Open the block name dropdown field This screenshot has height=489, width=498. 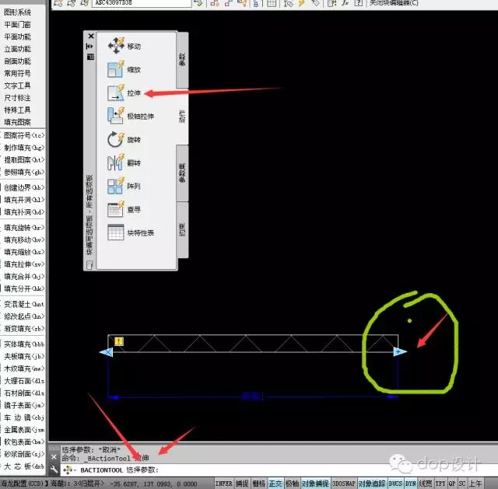[x=140, y=3]
